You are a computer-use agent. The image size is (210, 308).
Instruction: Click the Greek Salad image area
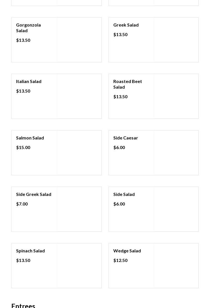(x=176, y=40)
